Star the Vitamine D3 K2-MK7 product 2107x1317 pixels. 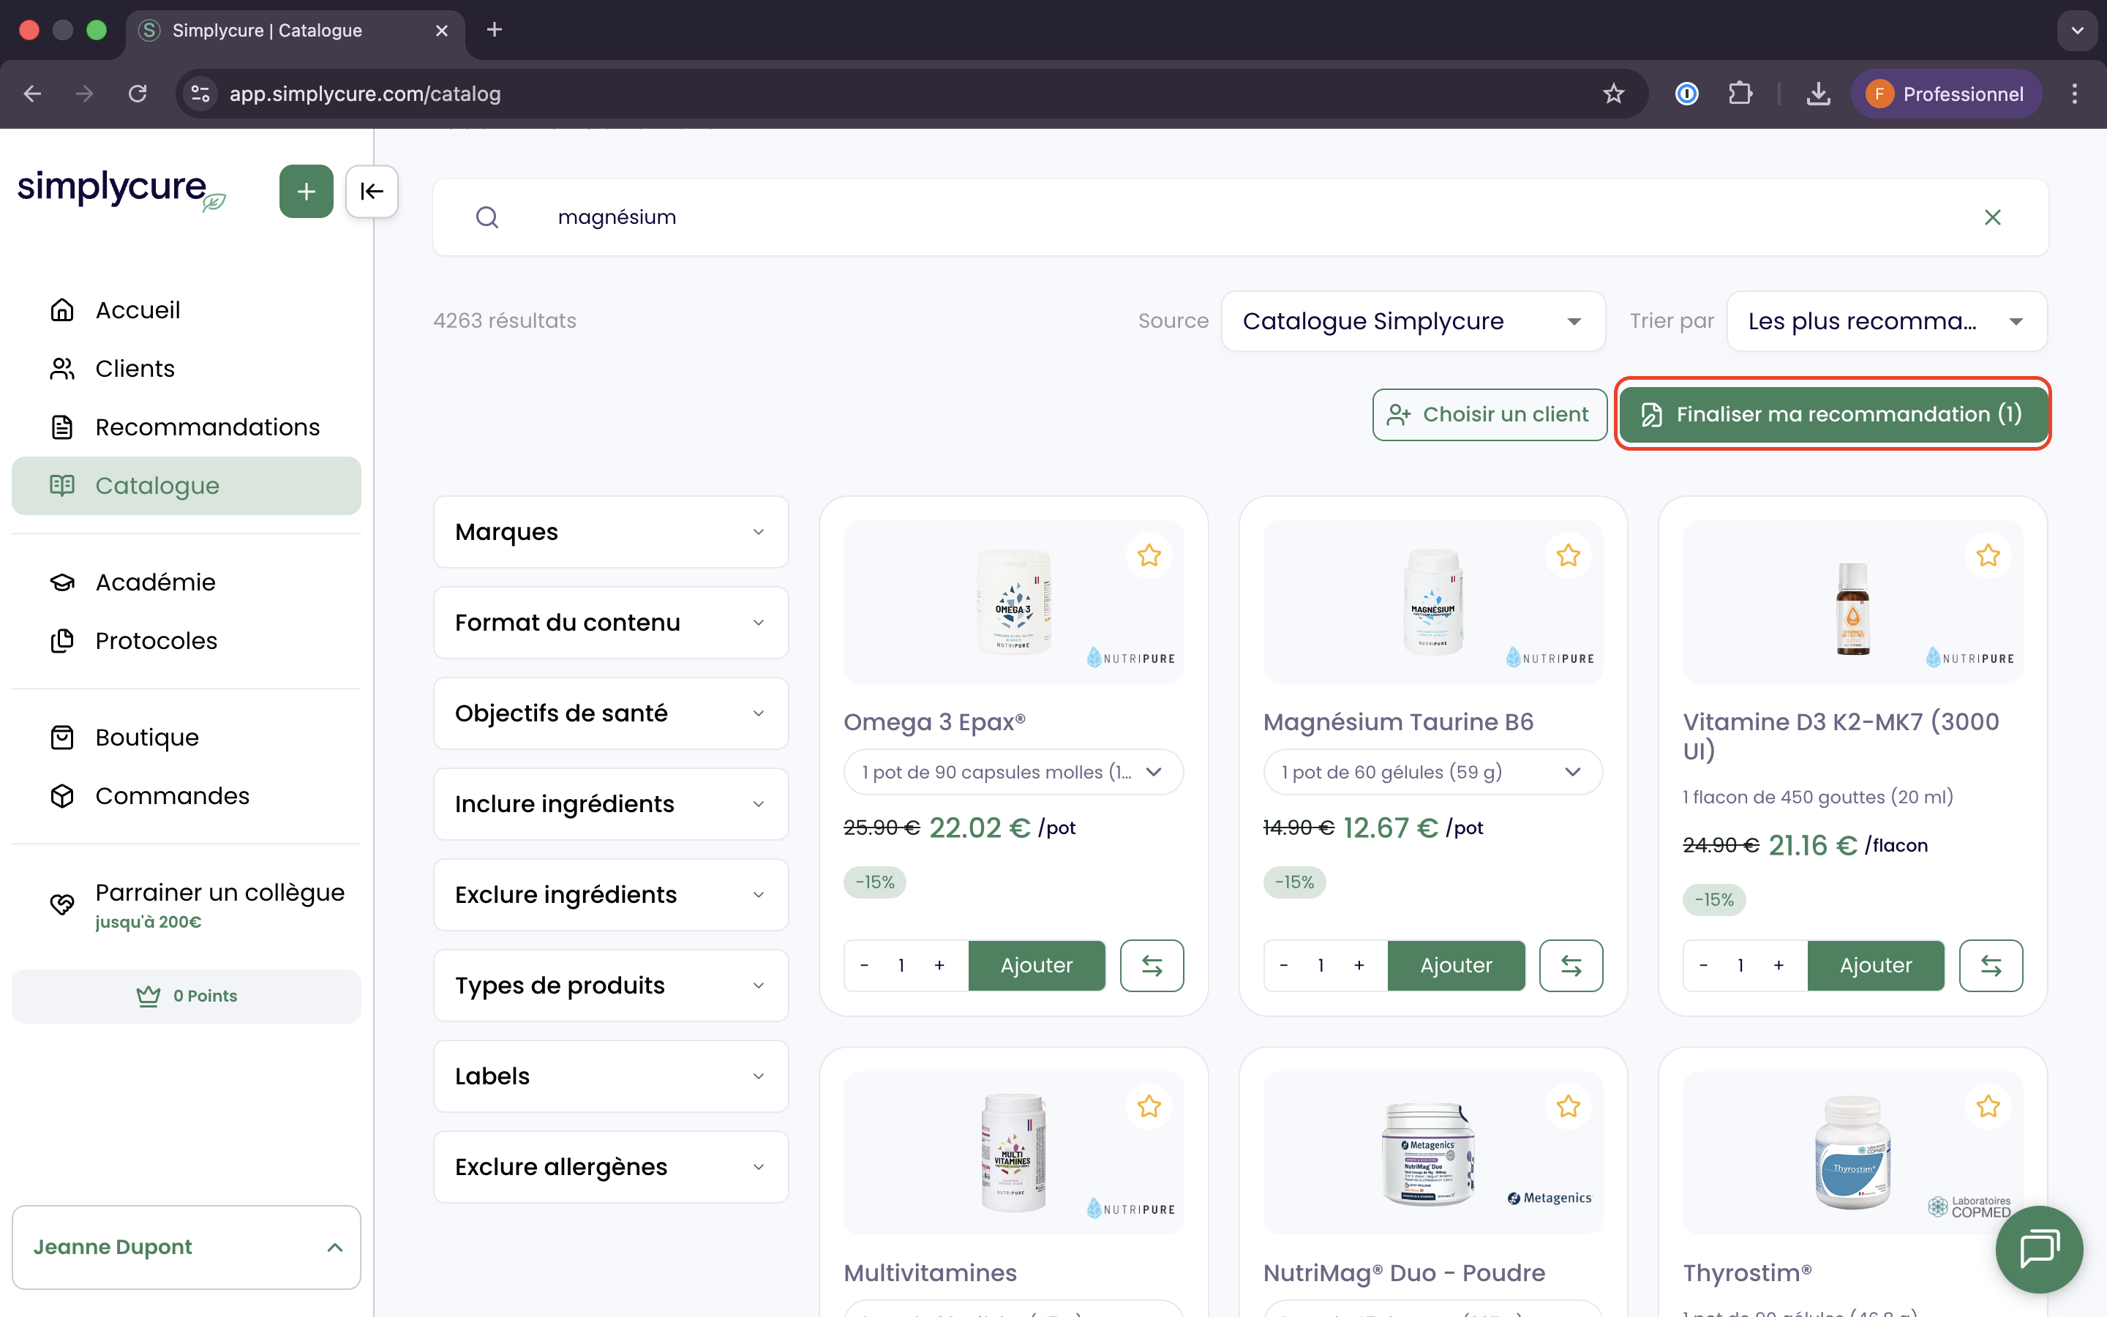pos(1988,555)
